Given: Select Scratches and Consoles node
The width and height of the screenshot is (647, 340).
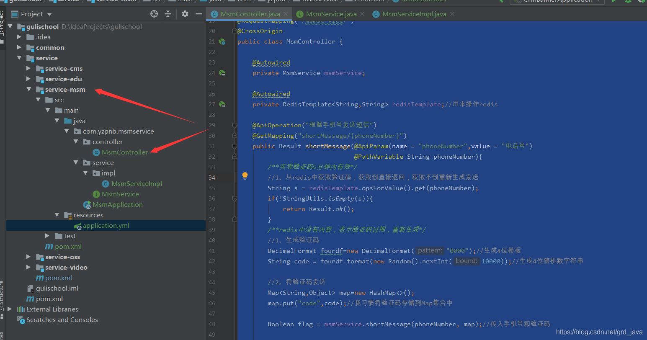Looking at the screenshot, I should coord(62,319).
